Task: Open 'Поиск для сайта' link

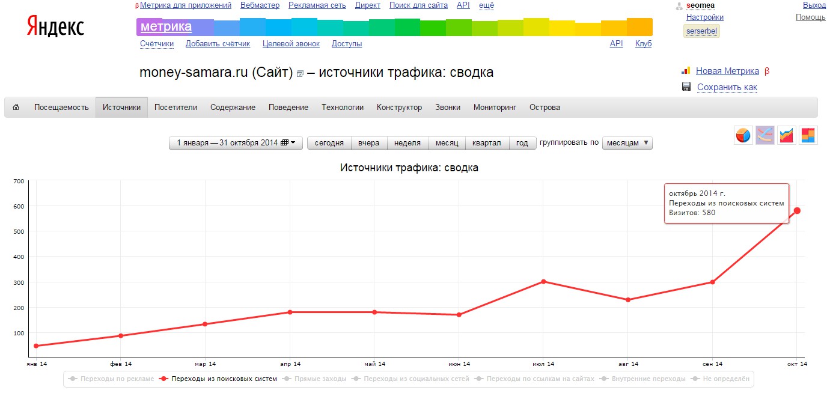Action: pos(418,5)
